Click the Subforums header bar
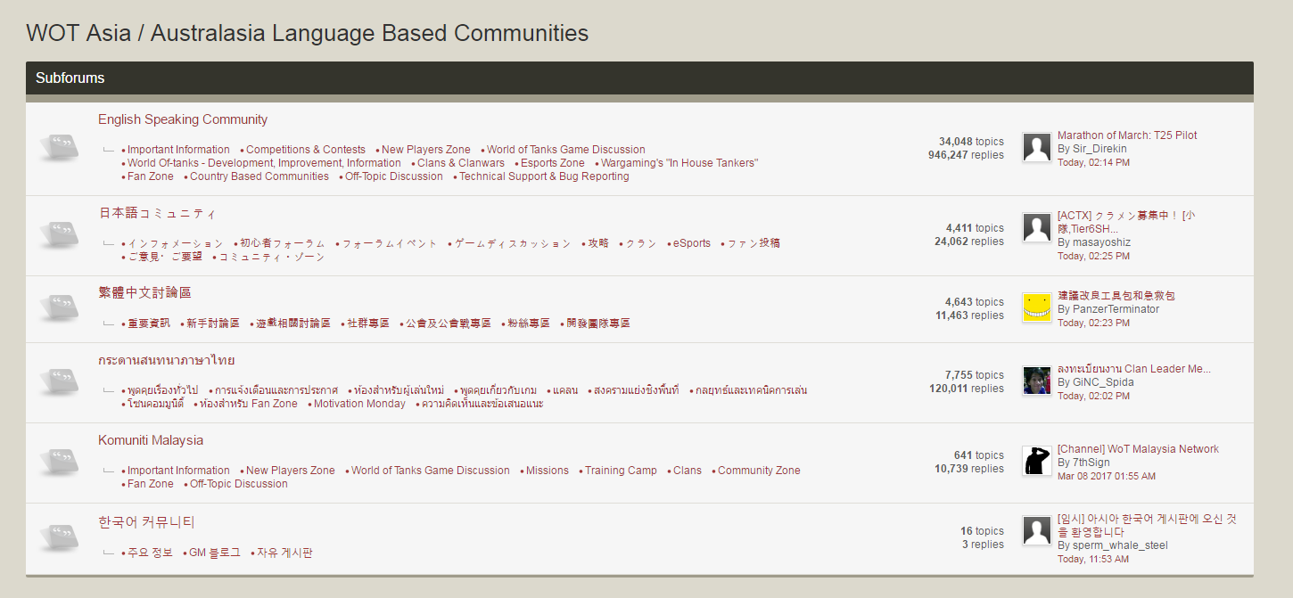 tap(639, 78)
